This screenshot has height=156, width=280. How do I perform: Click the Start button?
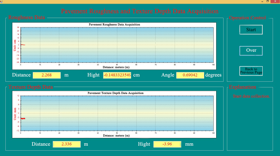(x=251, y=30)
